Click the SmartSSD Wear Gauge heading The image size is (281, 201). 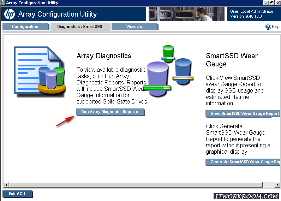click(232, 60)
